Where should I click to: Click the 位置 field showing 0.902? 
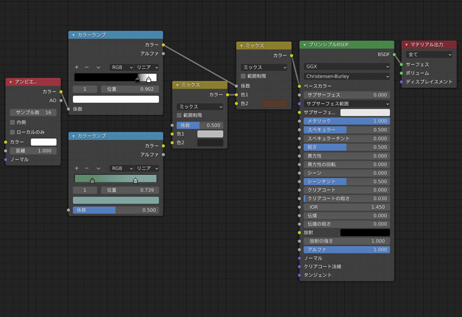129,89
